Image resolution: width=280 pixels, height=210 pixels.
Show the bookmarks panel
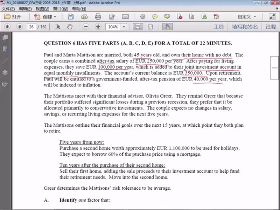coord(5,49)
